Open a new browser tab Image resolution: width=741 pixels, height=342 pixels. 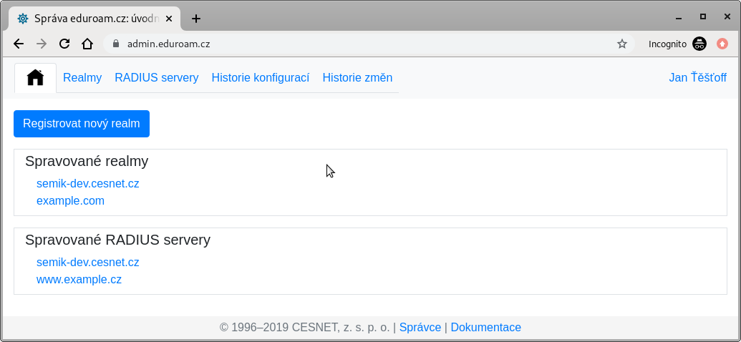tap(196, 19)
